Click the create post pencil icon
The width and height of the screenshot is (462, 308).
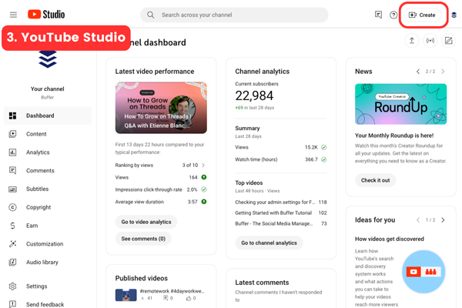448,41
